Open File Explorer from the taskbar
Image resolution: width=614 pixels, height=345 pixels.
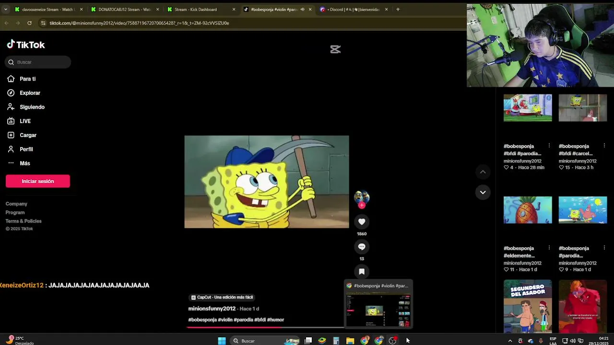[x=350, y=341]
